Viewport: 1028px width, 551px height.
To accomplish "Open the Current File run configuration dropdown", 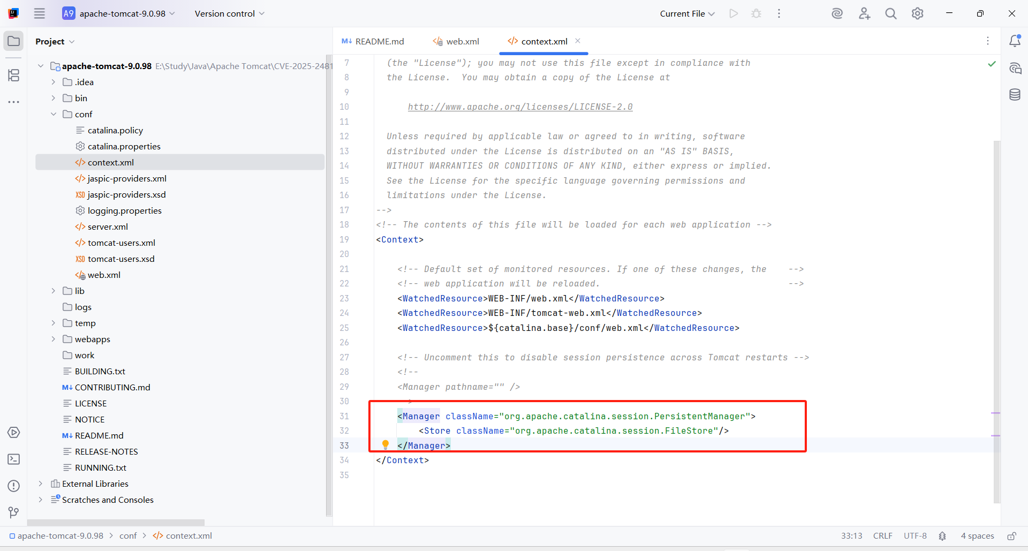I will click(687, 13).
